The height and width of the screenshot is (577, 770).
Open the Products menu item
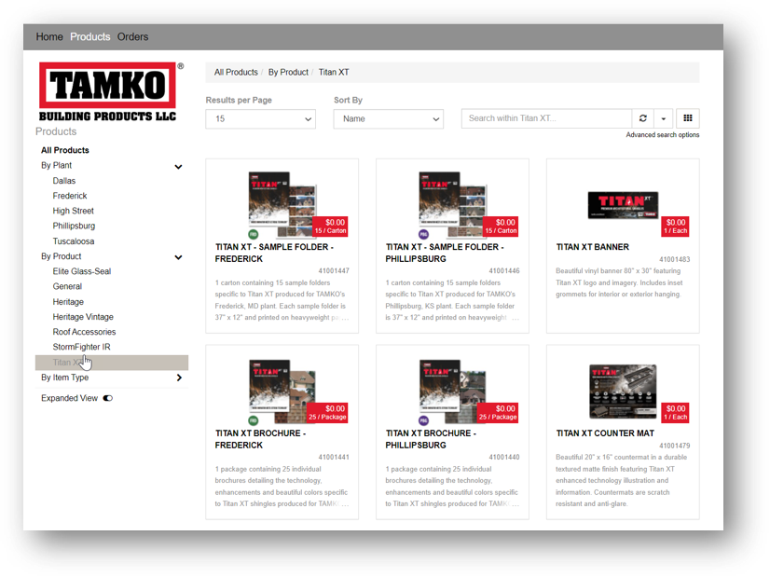pos(89,36)
